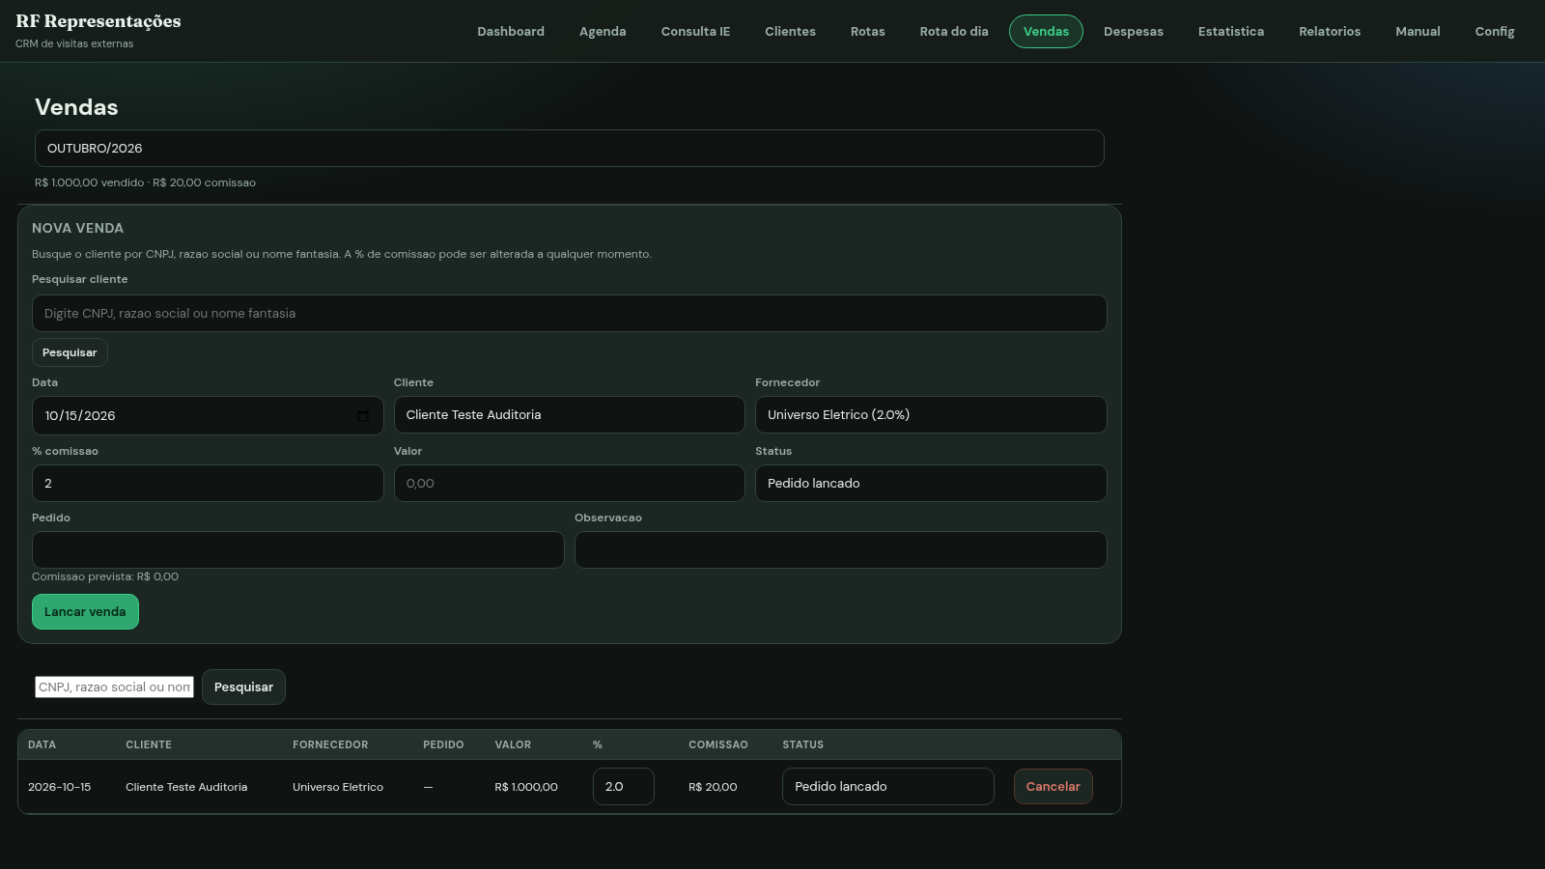This screenshot has height=869, width=1545.
Task: Go to Despesas tab
Action: [1134, 32]
